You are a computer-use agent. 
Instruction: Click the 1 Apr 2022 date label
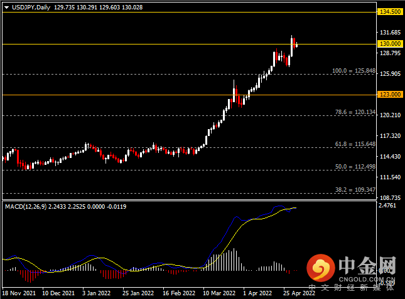[257, 293]
